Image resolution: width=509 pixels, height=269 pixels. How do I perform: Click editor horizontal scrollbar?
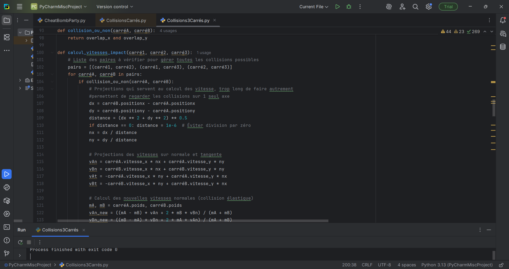pyautogui.click(x=193, y=221)
